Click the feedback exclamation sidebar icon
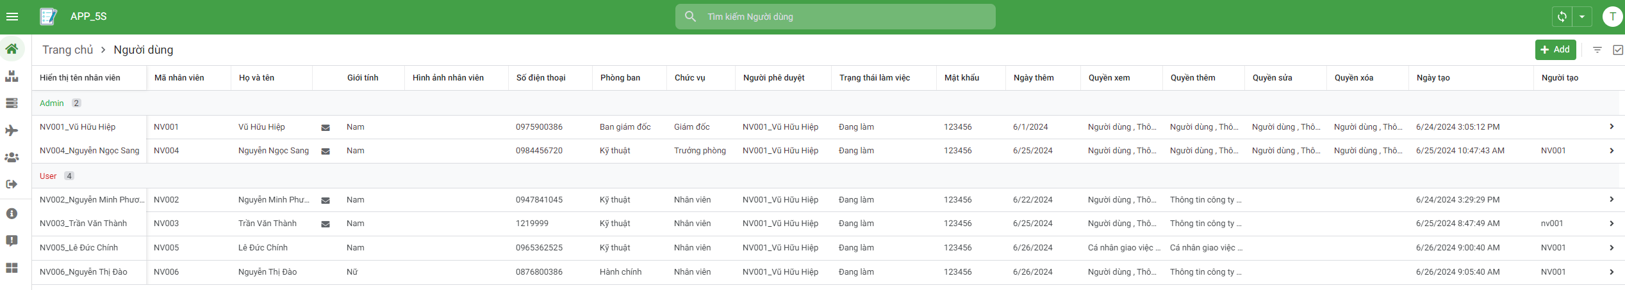 tap(12, 240)
